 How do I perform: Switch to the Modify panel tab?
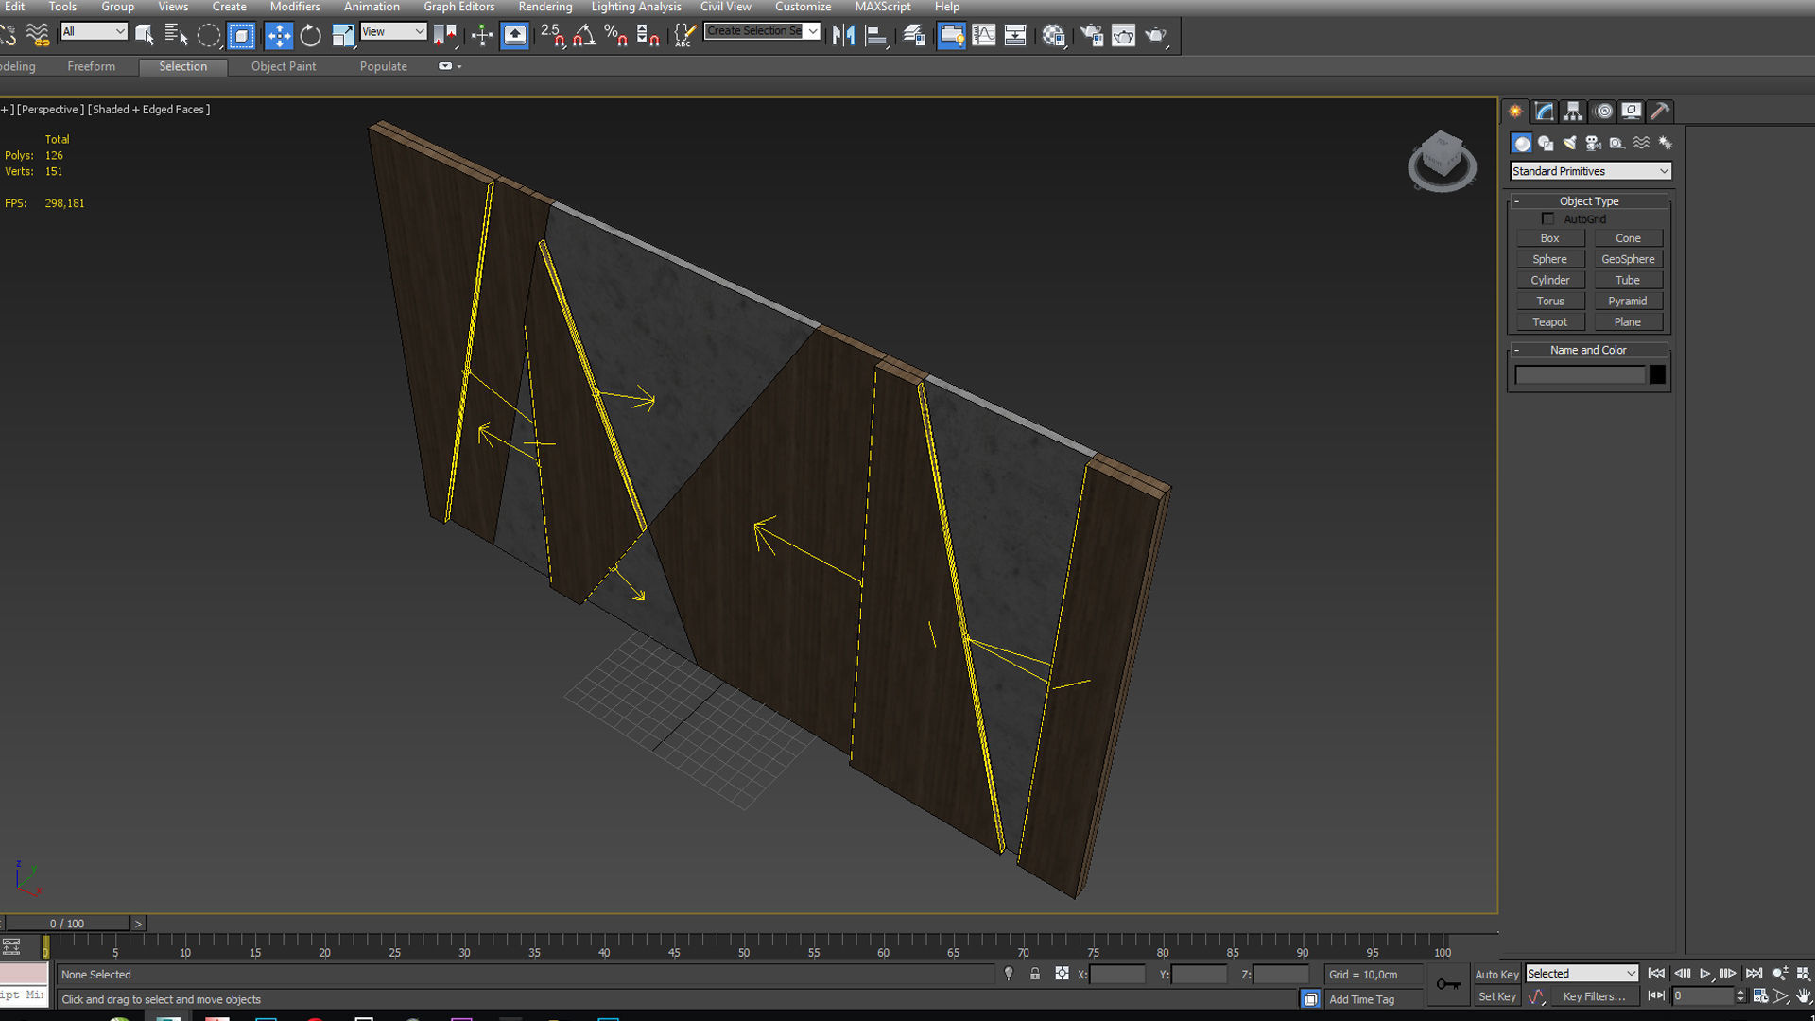[1545, 112]
